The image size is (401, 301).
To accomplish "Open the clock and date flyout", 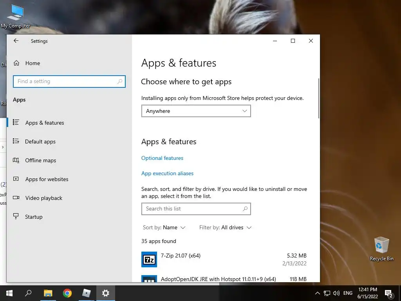I will click(x=367, y=293).
